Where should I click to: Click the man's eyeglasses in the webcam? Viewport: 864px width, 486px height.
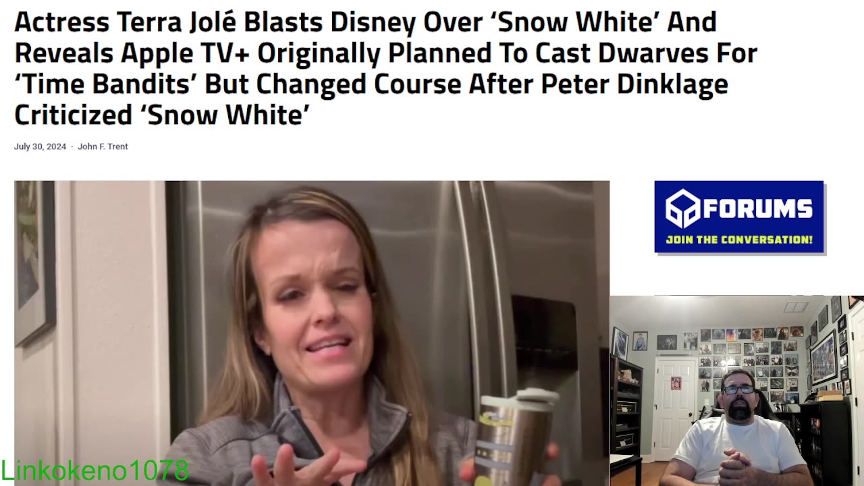(x=738, y=389)
